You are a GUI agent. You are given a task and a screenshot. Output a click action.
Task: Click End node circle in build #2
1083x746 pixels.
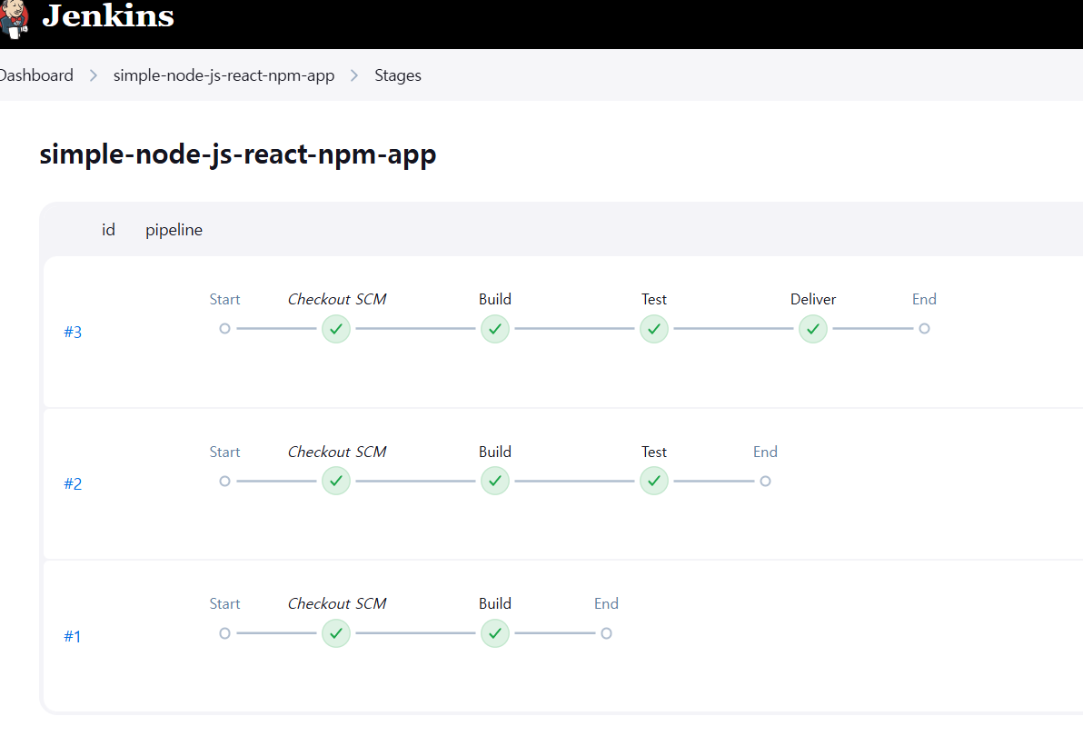(765, 482)
